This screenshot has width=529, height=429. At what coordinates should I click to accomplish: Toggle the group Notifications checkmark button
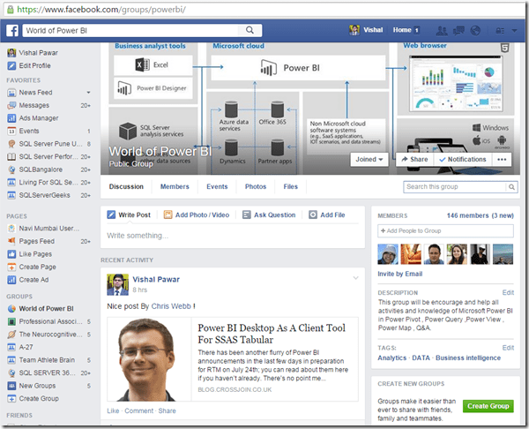tap(458, 160)
